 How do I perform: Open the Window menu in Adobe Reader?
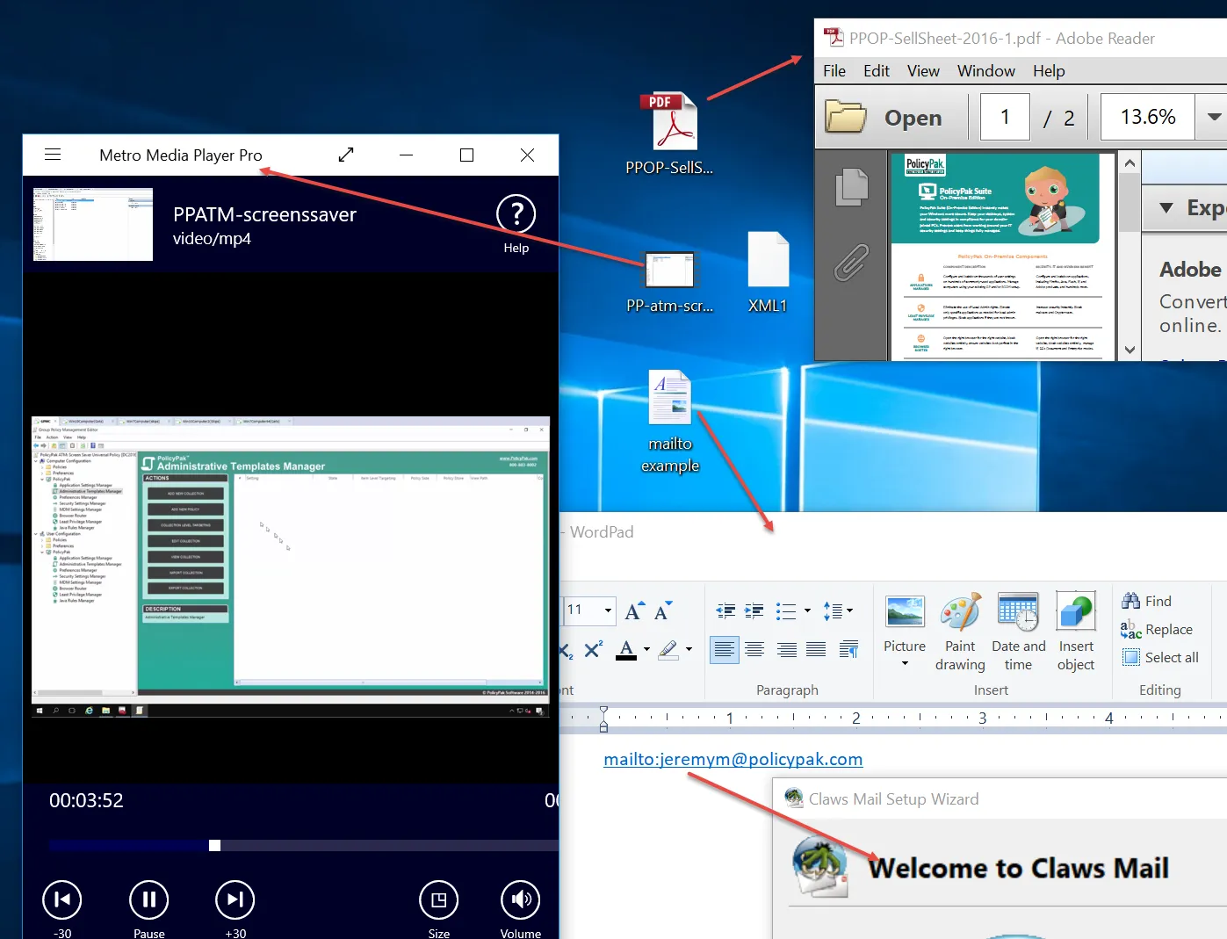coord(986,71)
